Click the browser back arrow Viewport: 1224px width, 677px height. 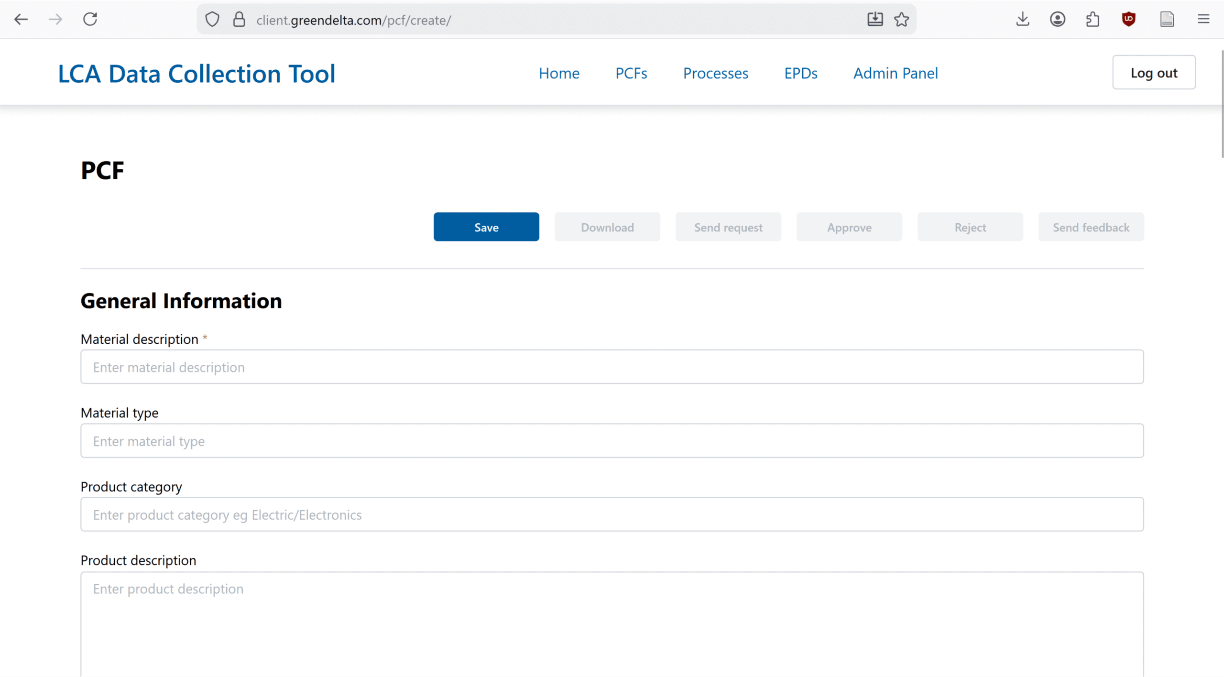(x=21, y=20)
